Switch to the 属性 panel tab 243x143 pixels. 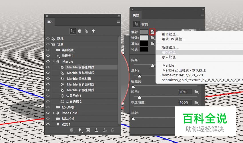136,15
